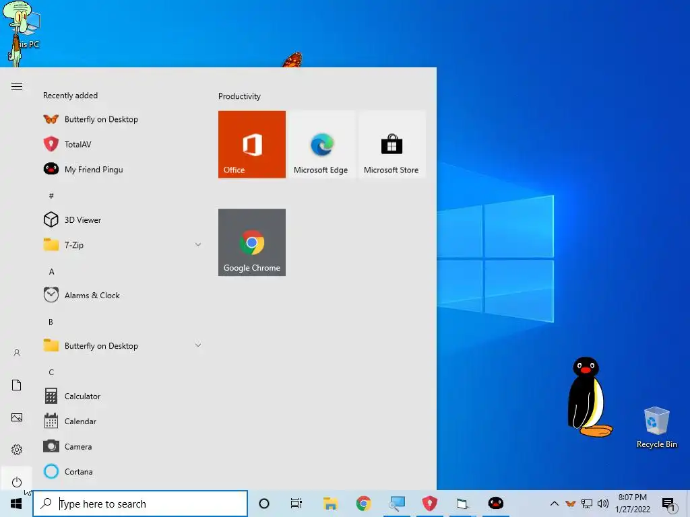Image resolution: width=690 pixels, height=517 pixels.
Task: Click the letter C section header
Action: click(51, 372)
